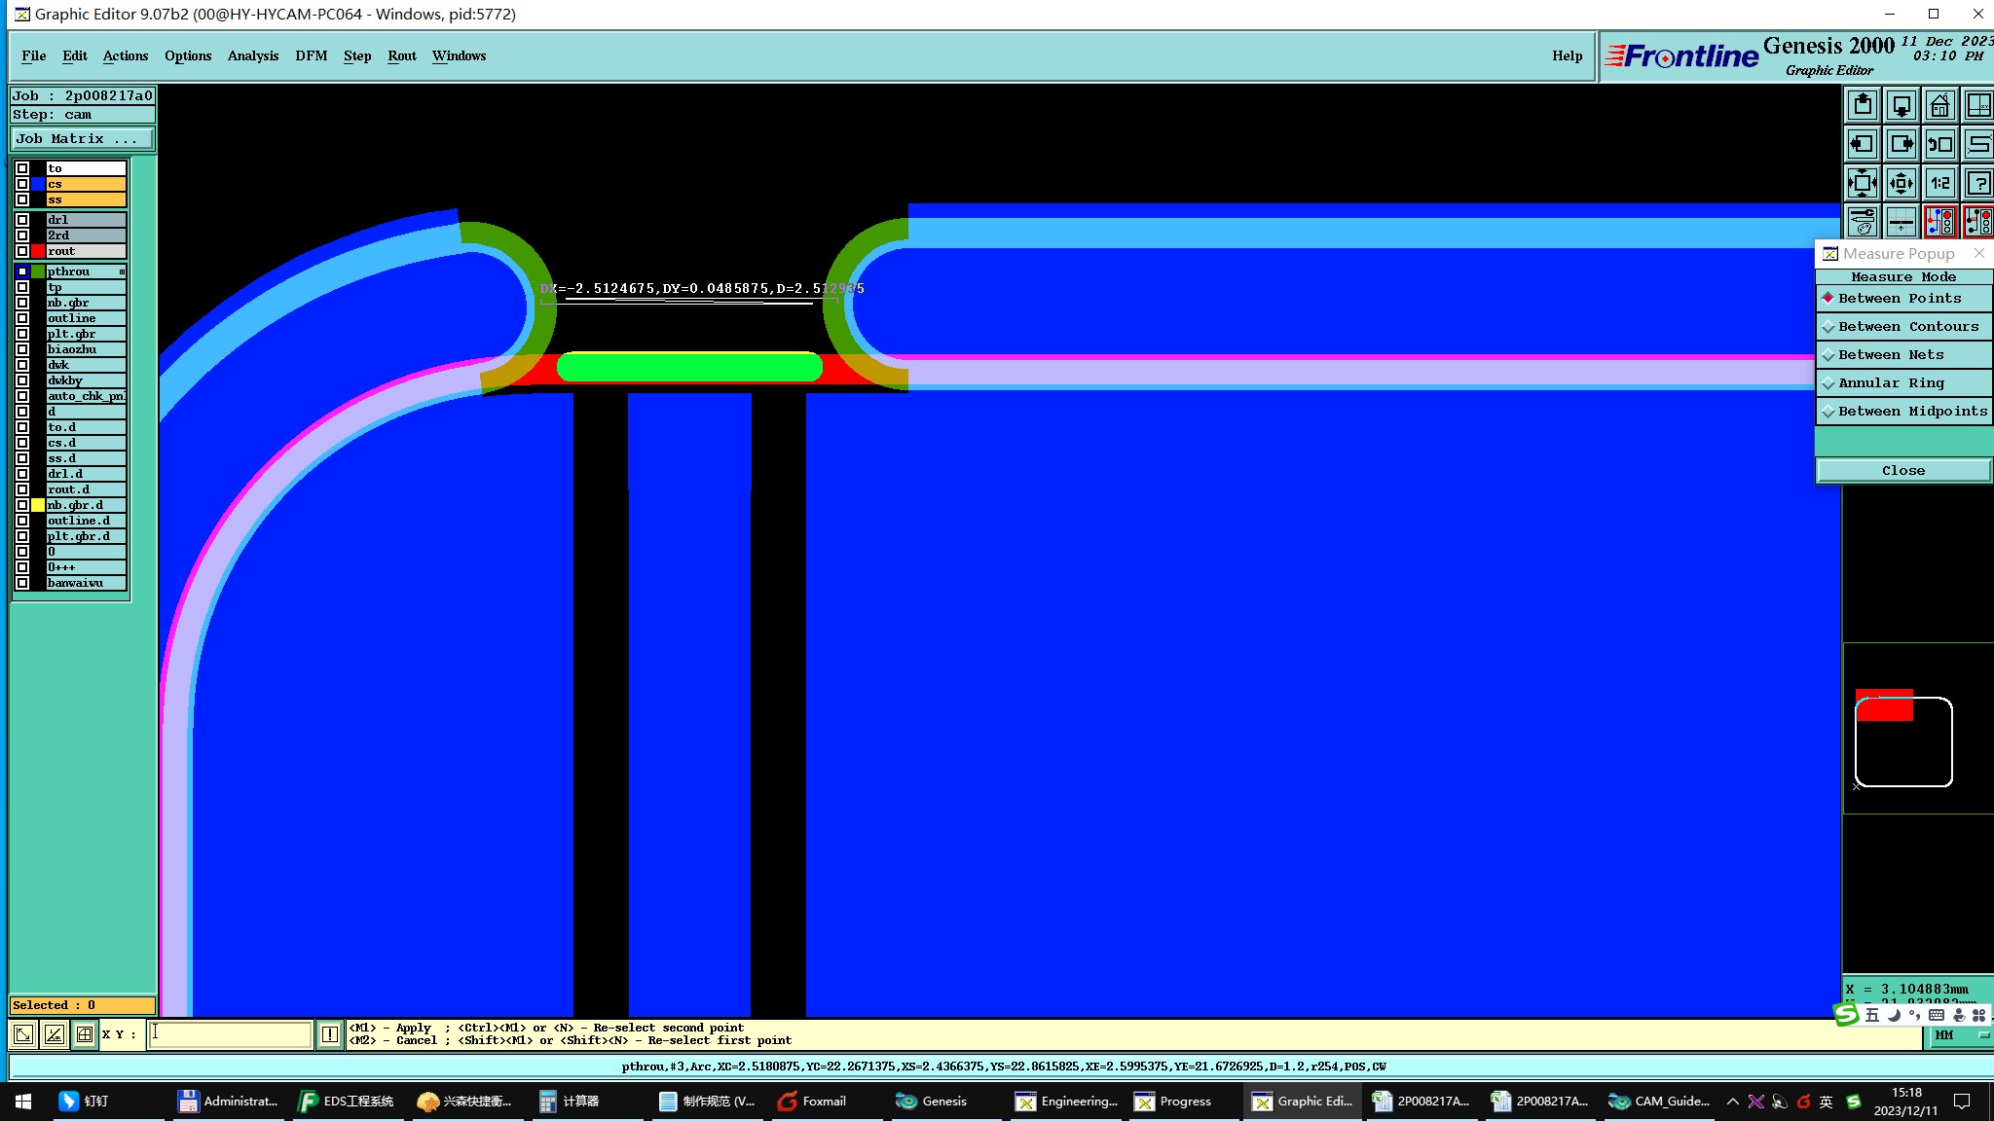
Task: Click the Home view icon
Action: pyautogui.click(x=1939, y=105)
